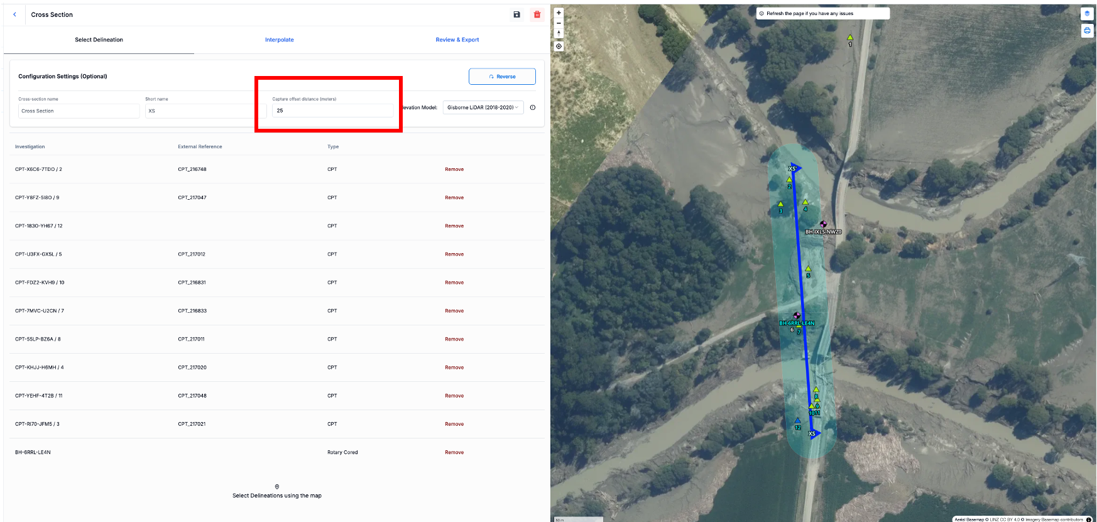Reset the map north with the compass control

click(559, 33)
